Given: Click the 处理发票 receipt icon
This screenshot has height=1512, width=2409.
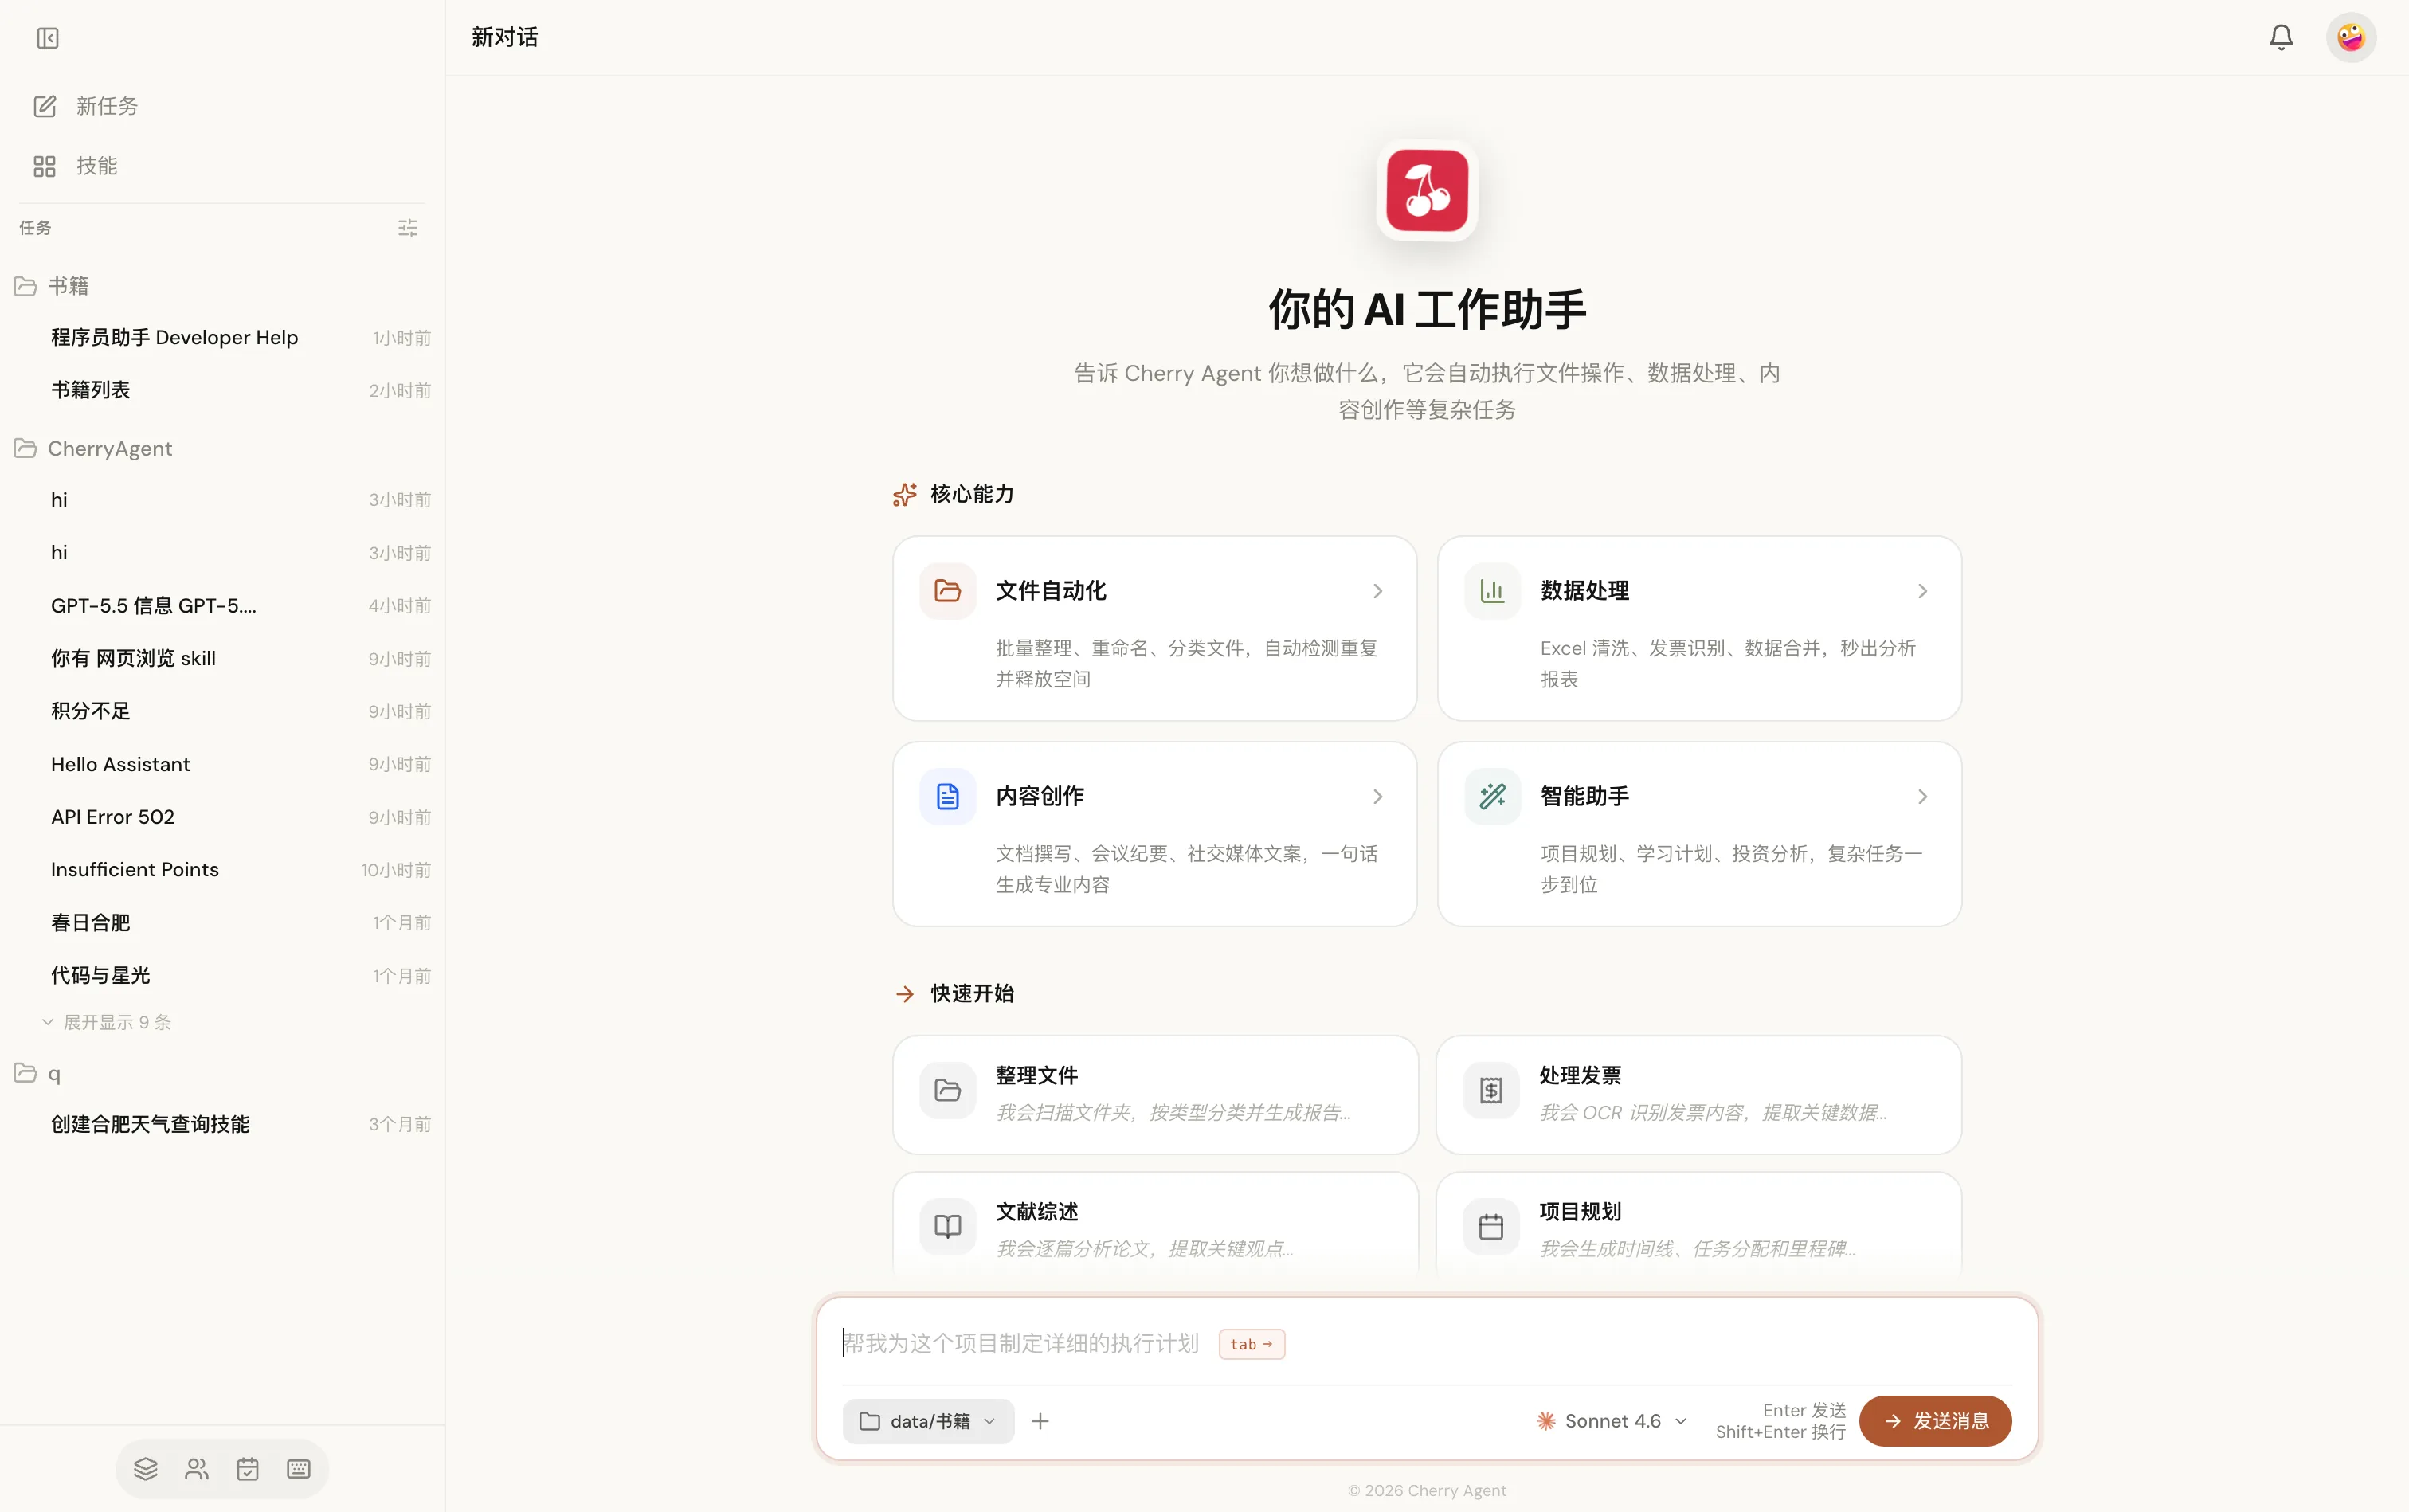Looking at the screenshot, I should 1490,1090.
